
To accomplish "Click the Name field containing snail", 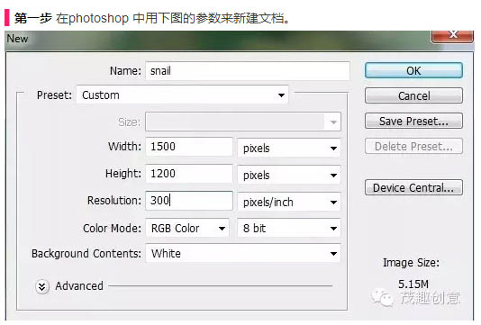I will [x=248, y=71].
